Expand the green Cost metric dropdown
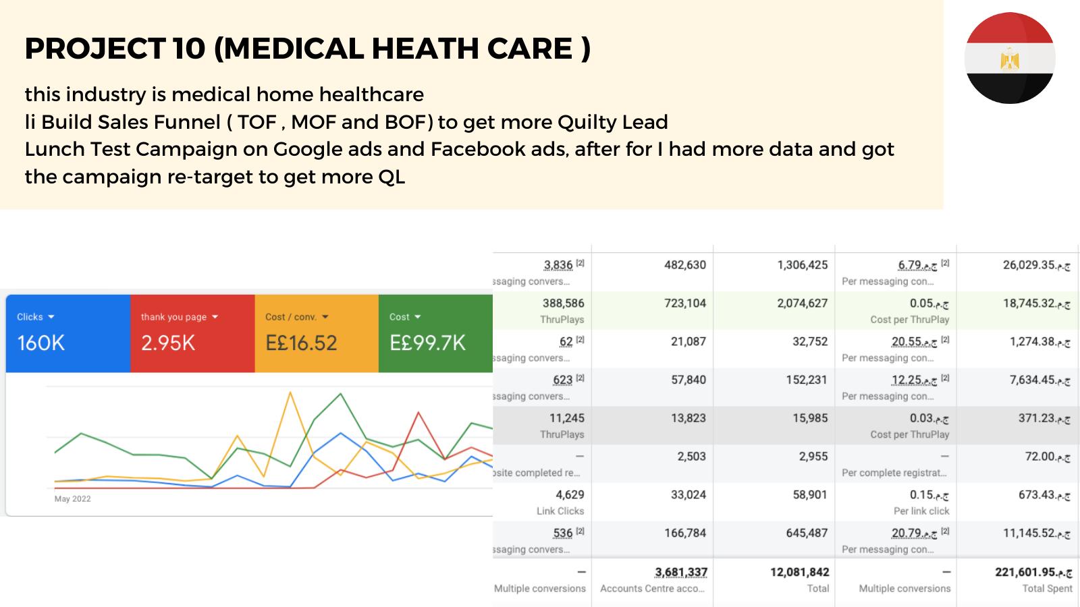This screenshot has height=607, width=1080. pyautogui.click(x=417, y=317)
